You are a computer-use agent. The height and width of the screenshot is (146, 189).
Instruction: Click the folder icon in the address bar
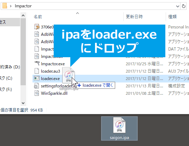tap(5, 6)
